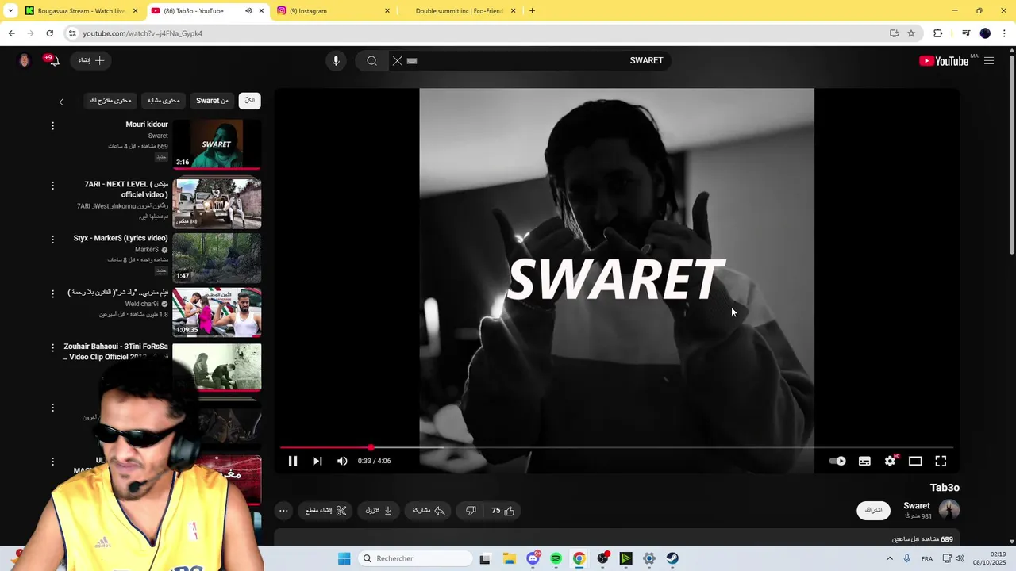Click the search magnifier icon
This screenshot has height=571, width=1016.
click(371, 61)
